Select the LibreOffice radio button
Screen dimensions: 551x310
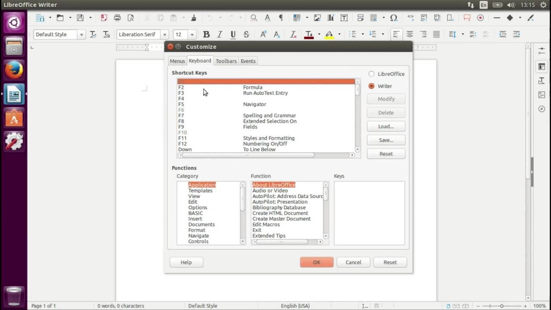(371, 74)
